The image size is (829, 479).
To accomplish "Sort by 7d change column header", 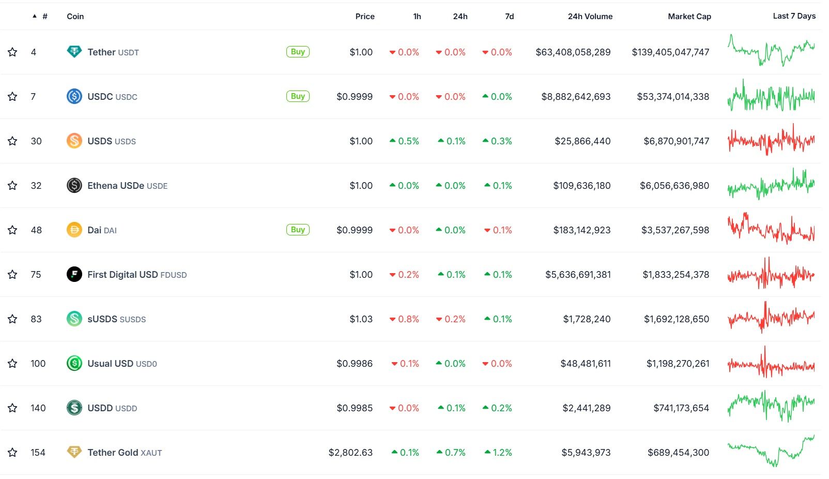I will pos(510,16).
